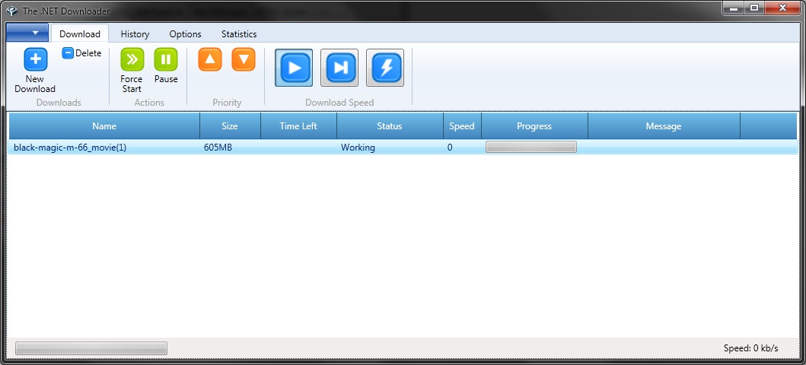Click the green Force Start button
This screenshot has height=365, width=806.
(132, 59)
